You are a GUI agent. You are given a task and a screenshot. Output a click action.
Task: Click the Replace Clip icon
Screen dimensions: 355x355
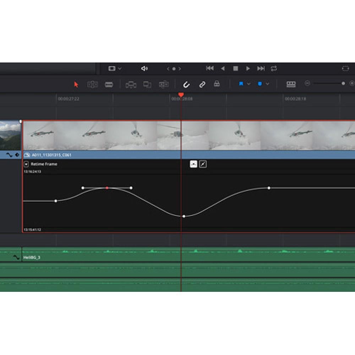point(164,84)
